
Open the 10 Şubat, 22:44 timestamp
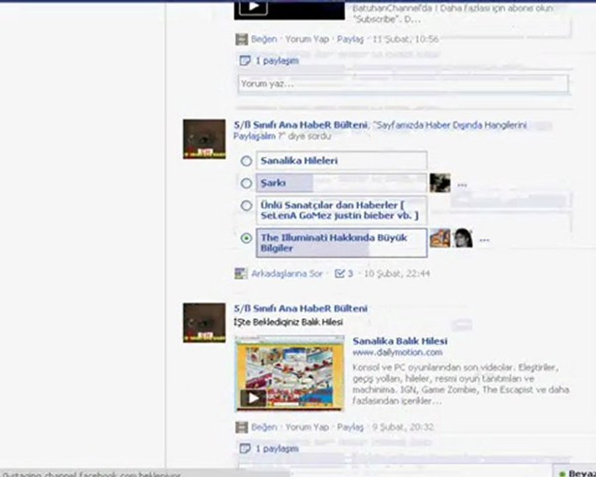tap(397, 274)
